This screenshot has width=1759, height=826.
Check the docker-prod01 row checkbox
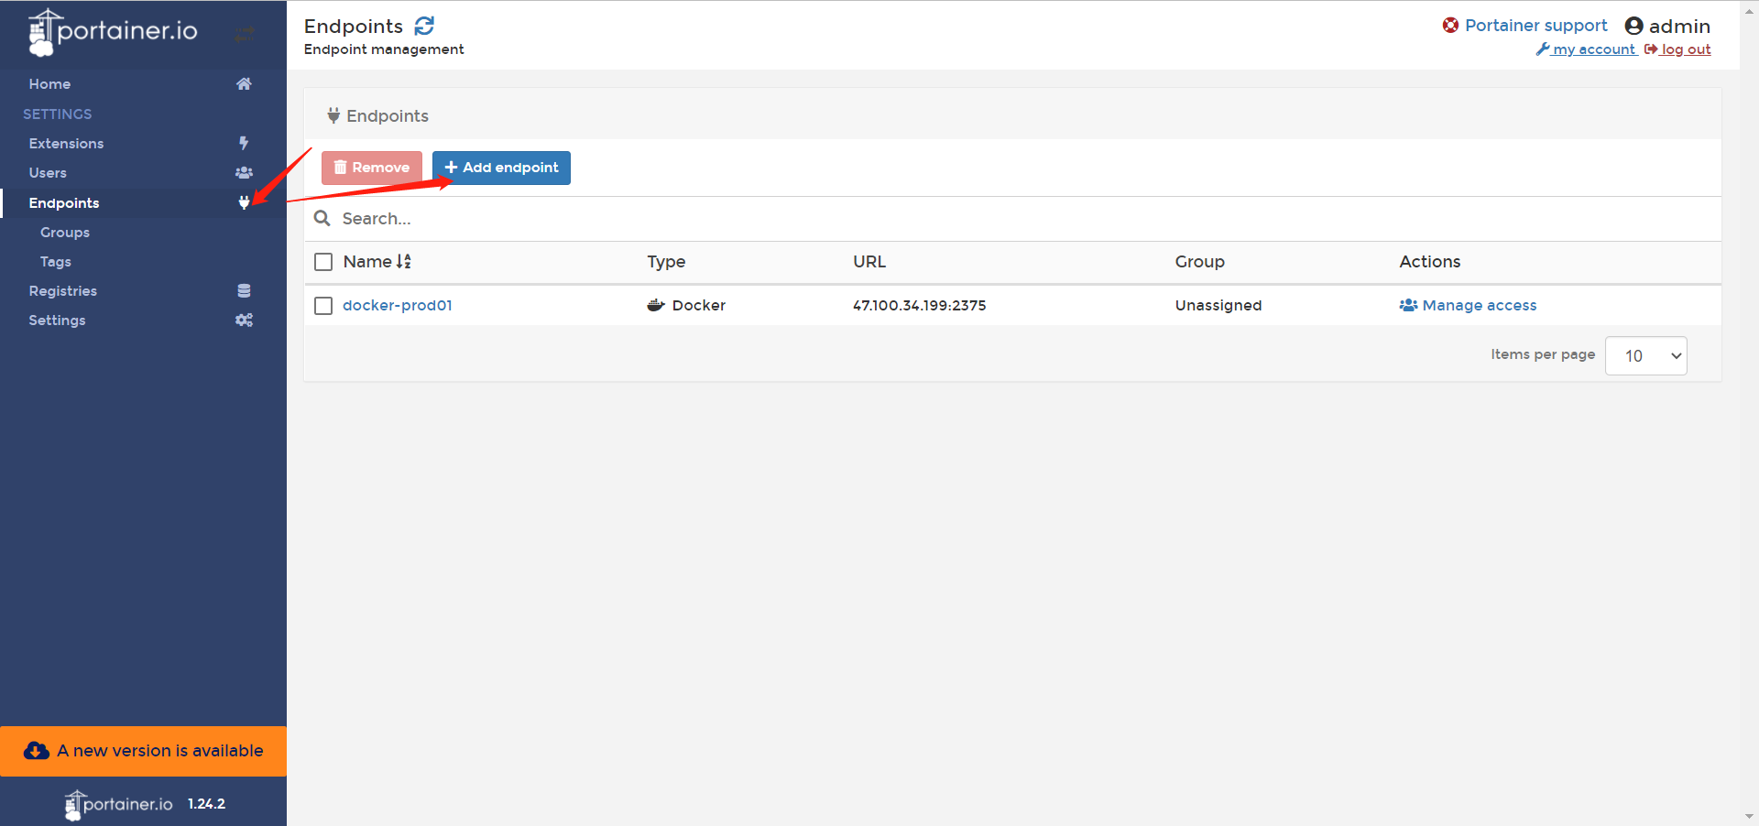coord(323,306)
